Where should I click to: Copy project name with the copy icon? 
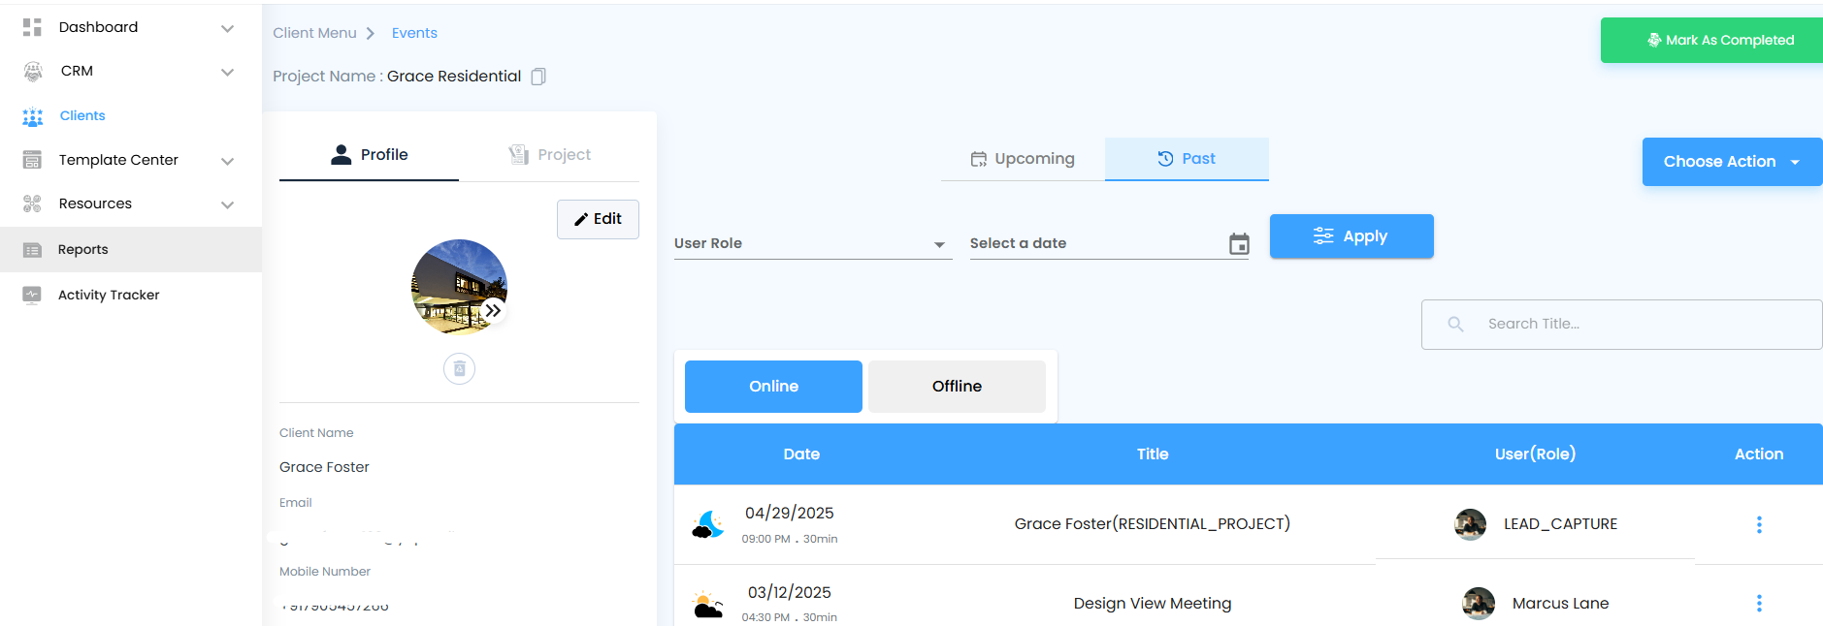coord(538,77)
